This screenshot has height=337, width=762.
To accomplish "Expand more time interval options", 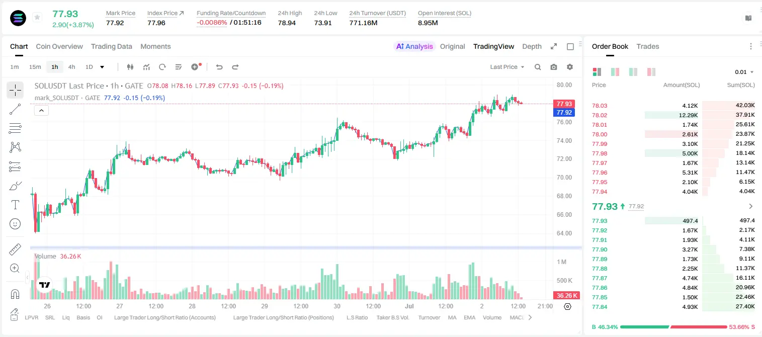I will pyautogui.click(x=102, y=67).
